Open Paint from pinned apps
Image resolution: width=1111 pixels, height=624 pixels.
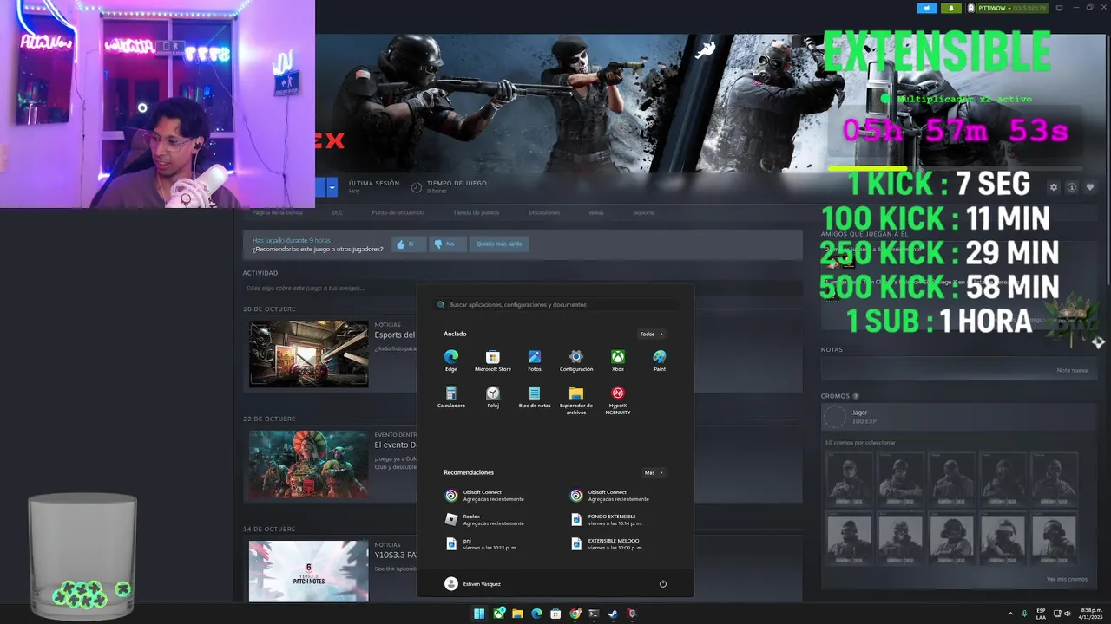point(660,361)
